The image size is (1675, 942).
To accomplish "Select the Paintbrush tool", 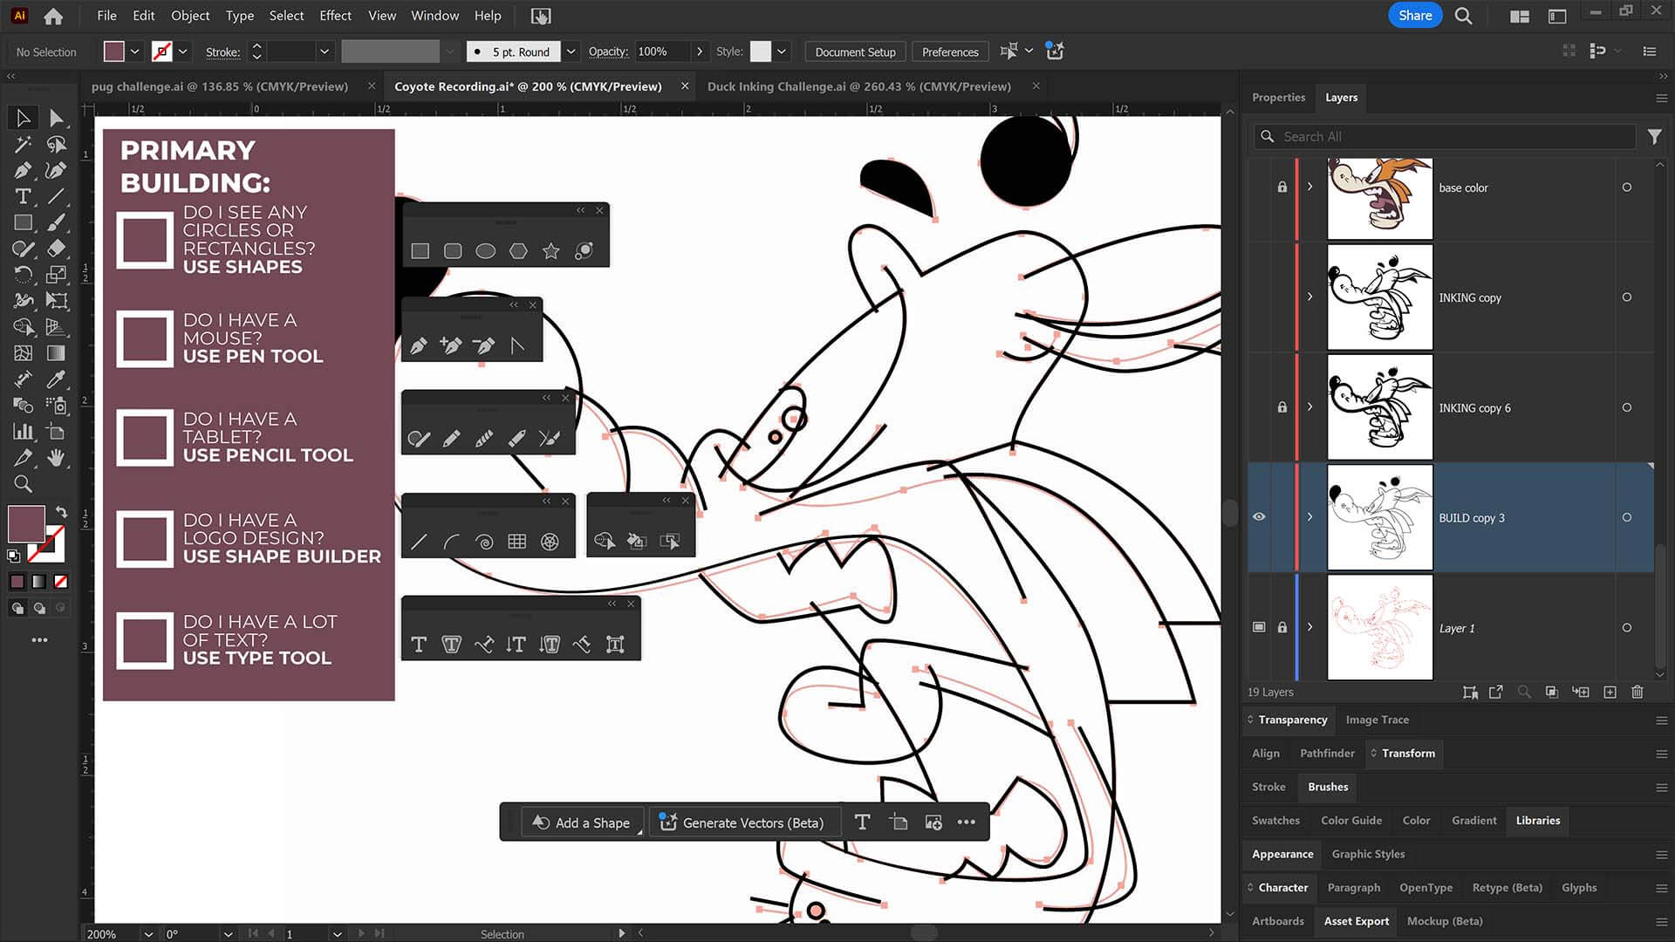I will click(57, 222).
